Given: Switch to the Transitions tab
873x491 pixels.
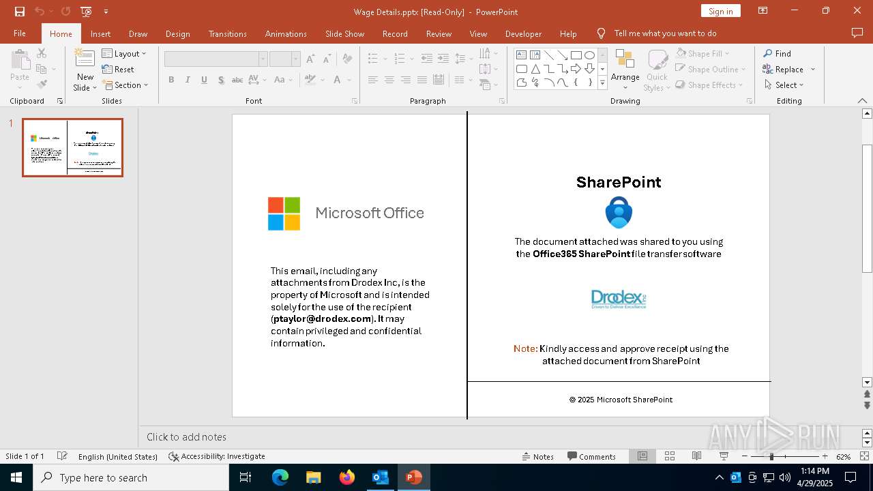Looking at the screenshot, I should click(228, 33).
